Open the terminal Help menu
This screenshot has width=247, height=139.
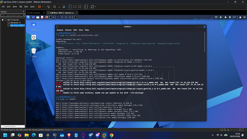point(87,30)
